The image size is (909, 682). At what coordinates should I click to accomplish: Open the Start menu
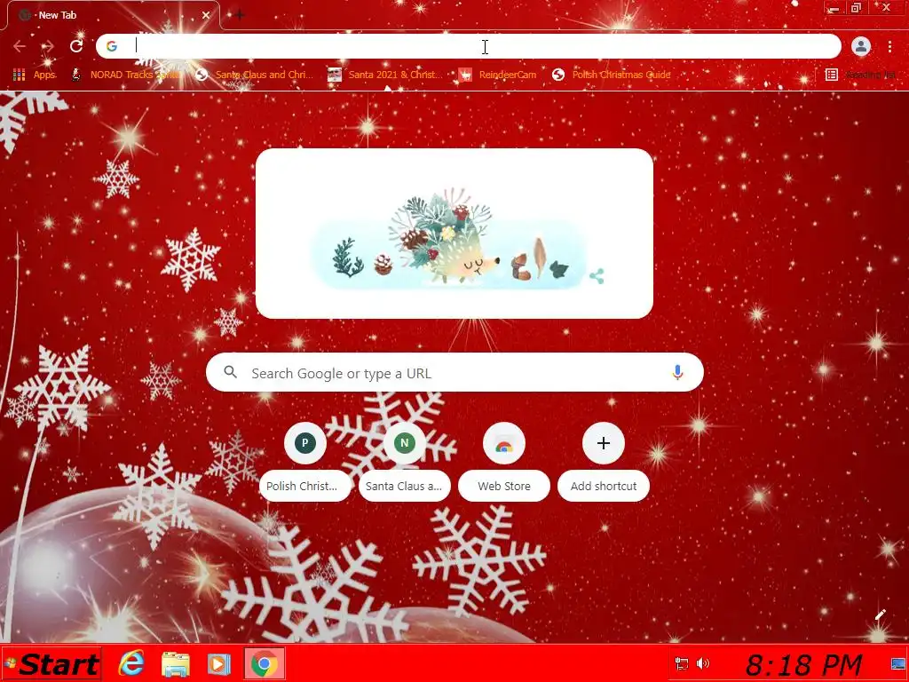coord(51,664)
